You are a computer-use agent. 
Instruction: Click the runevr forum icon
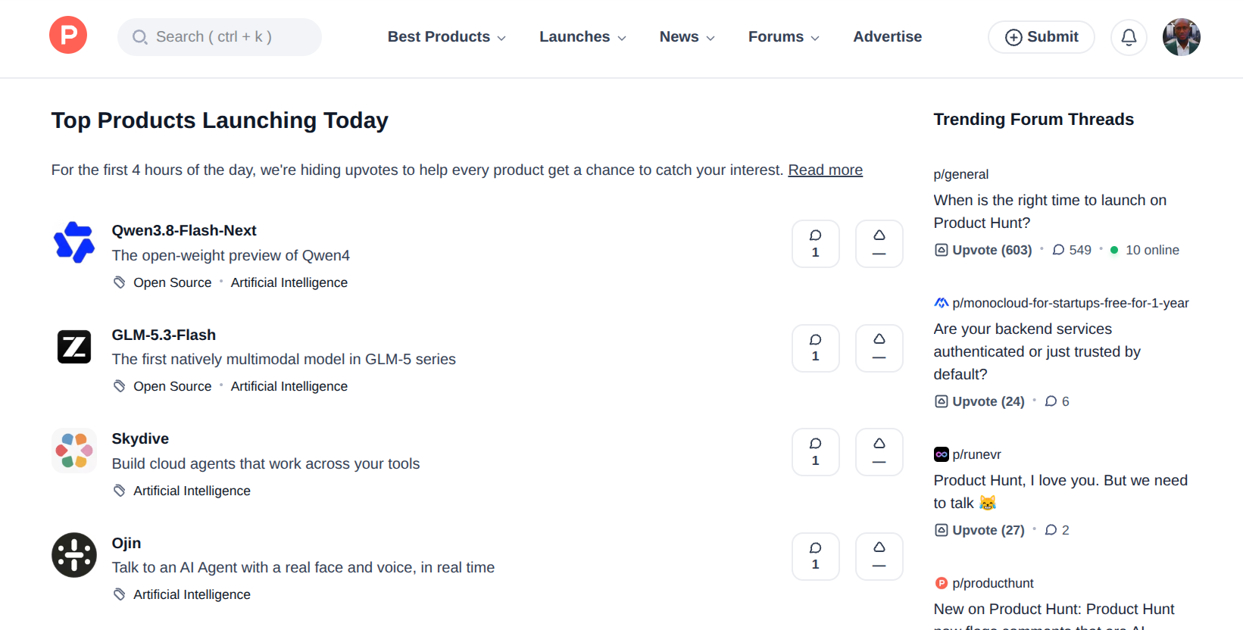tap(942, 454)
